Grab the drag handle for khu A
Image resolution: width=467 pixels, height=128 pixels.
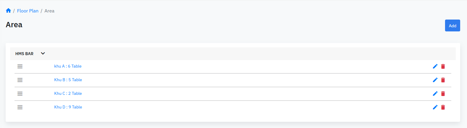coord(20,66)
